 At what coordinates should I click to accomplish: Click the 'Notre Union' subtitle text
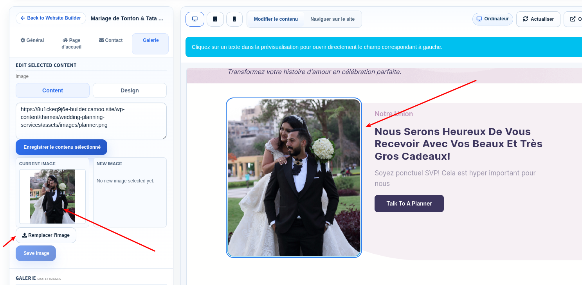coord(394,114)
